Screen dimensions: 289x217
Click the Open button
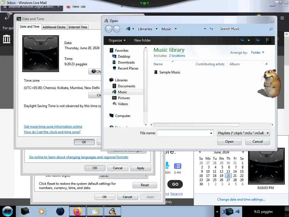(229, 142)
